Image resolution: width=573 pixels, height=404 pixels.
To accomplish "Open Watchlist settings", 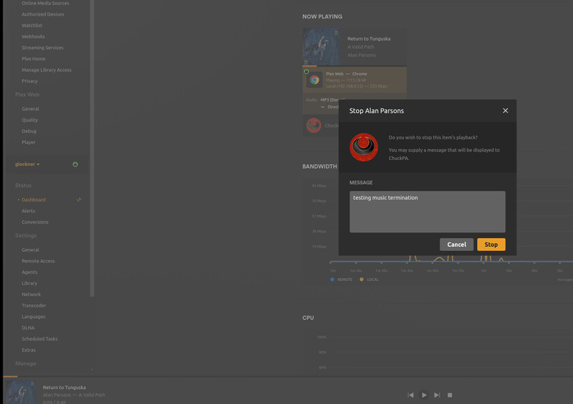I will (32, 25).
